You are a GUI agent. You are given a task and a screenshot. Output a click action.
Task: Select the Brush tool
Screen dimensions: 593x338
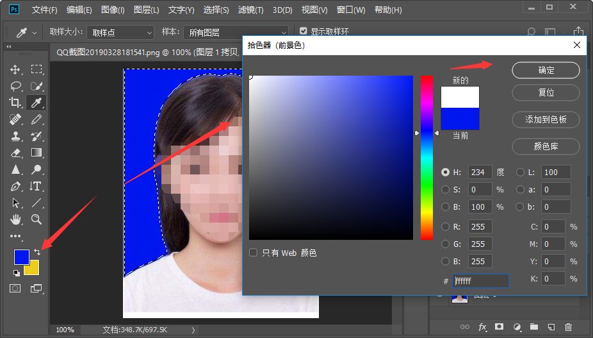click(x=37, y=119)
